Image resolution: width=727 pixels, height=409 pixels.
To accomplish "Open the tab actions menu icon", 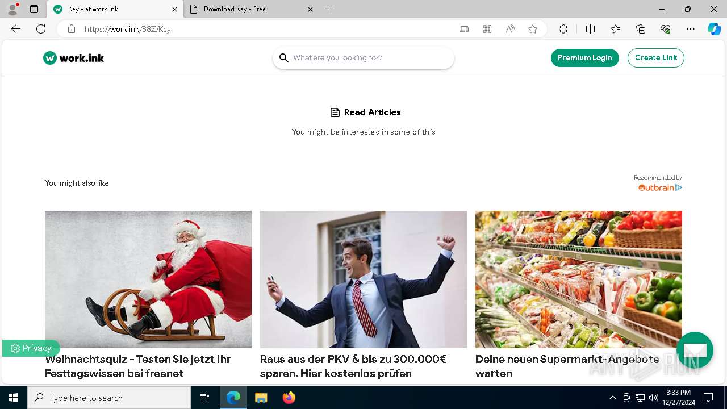I will pos(34,9).
